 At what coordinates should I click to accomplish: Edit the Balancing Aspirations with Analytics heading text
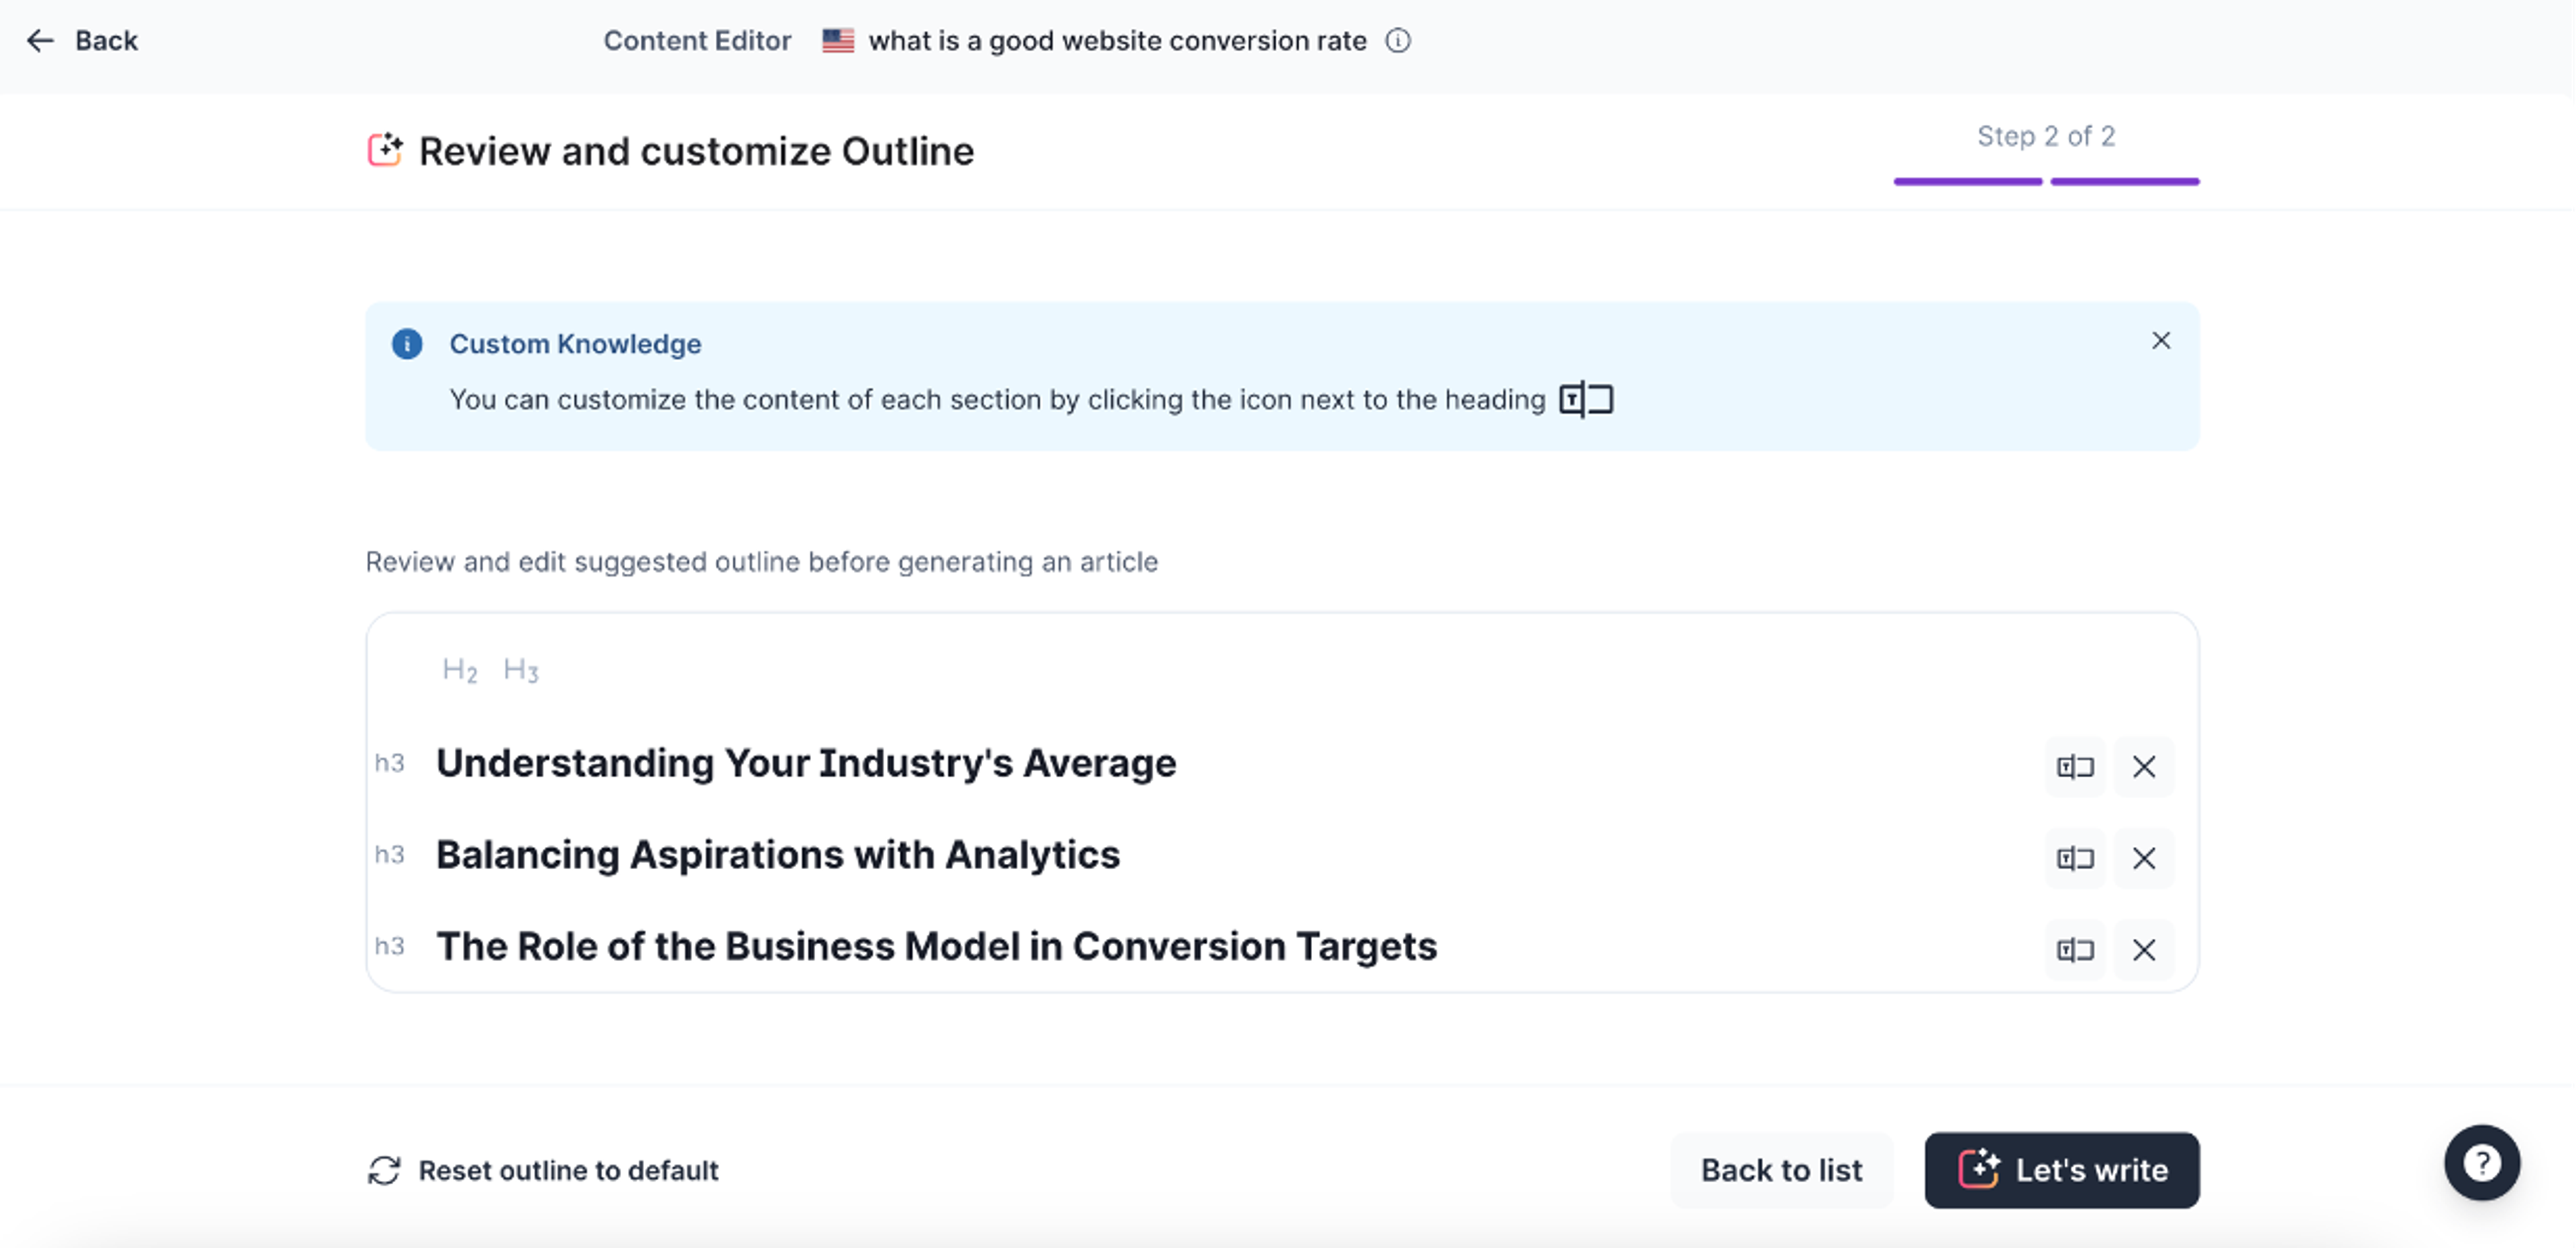777,855
